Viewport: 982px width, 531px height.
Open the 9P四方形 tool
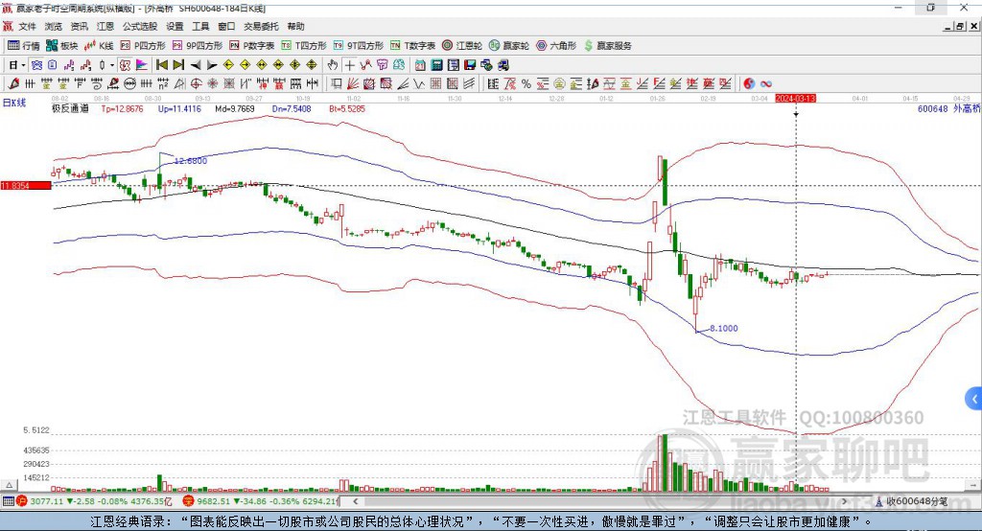pos(198,46)
